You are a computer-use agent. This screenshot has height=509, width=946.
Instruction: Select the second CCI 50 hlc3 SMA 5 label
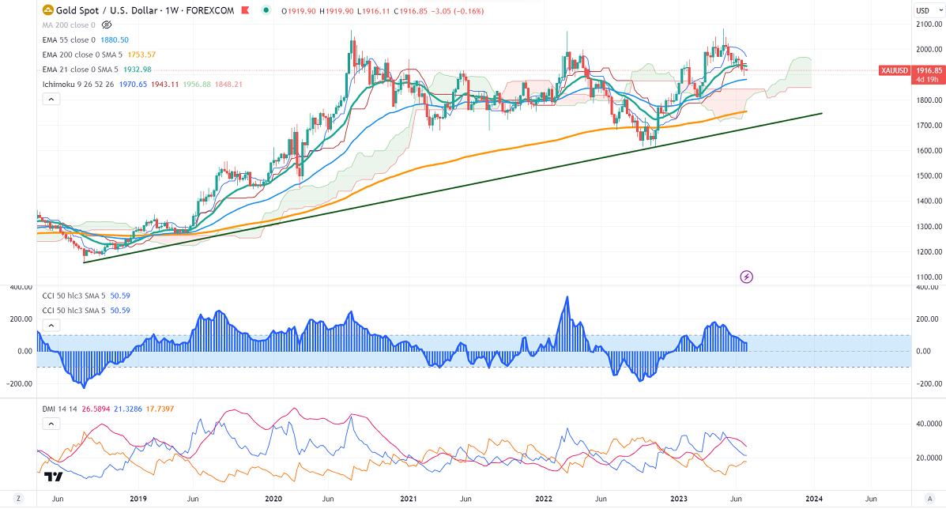tap(73, 310)
